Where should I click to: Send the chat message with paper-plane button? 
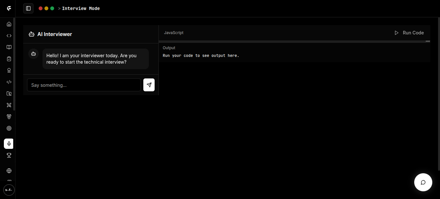pos(149,85)
